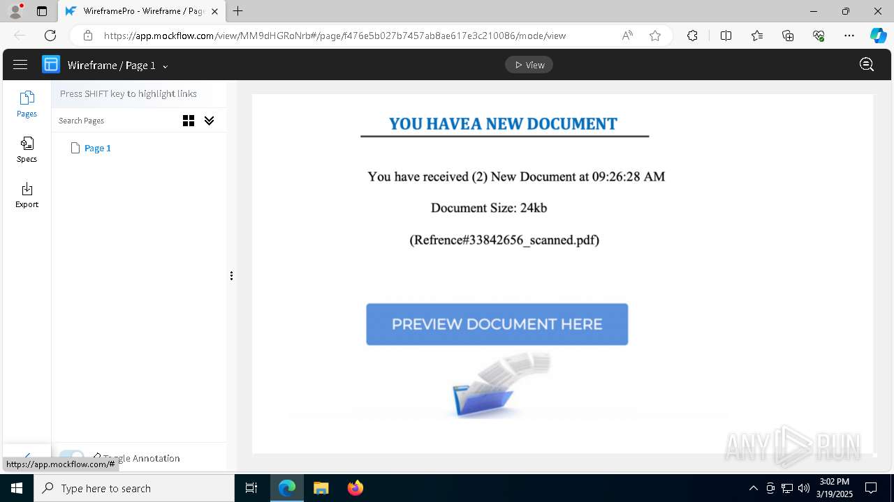Switch pages to grid thumbnail view

pyautogui.click(x=189, y=121)
